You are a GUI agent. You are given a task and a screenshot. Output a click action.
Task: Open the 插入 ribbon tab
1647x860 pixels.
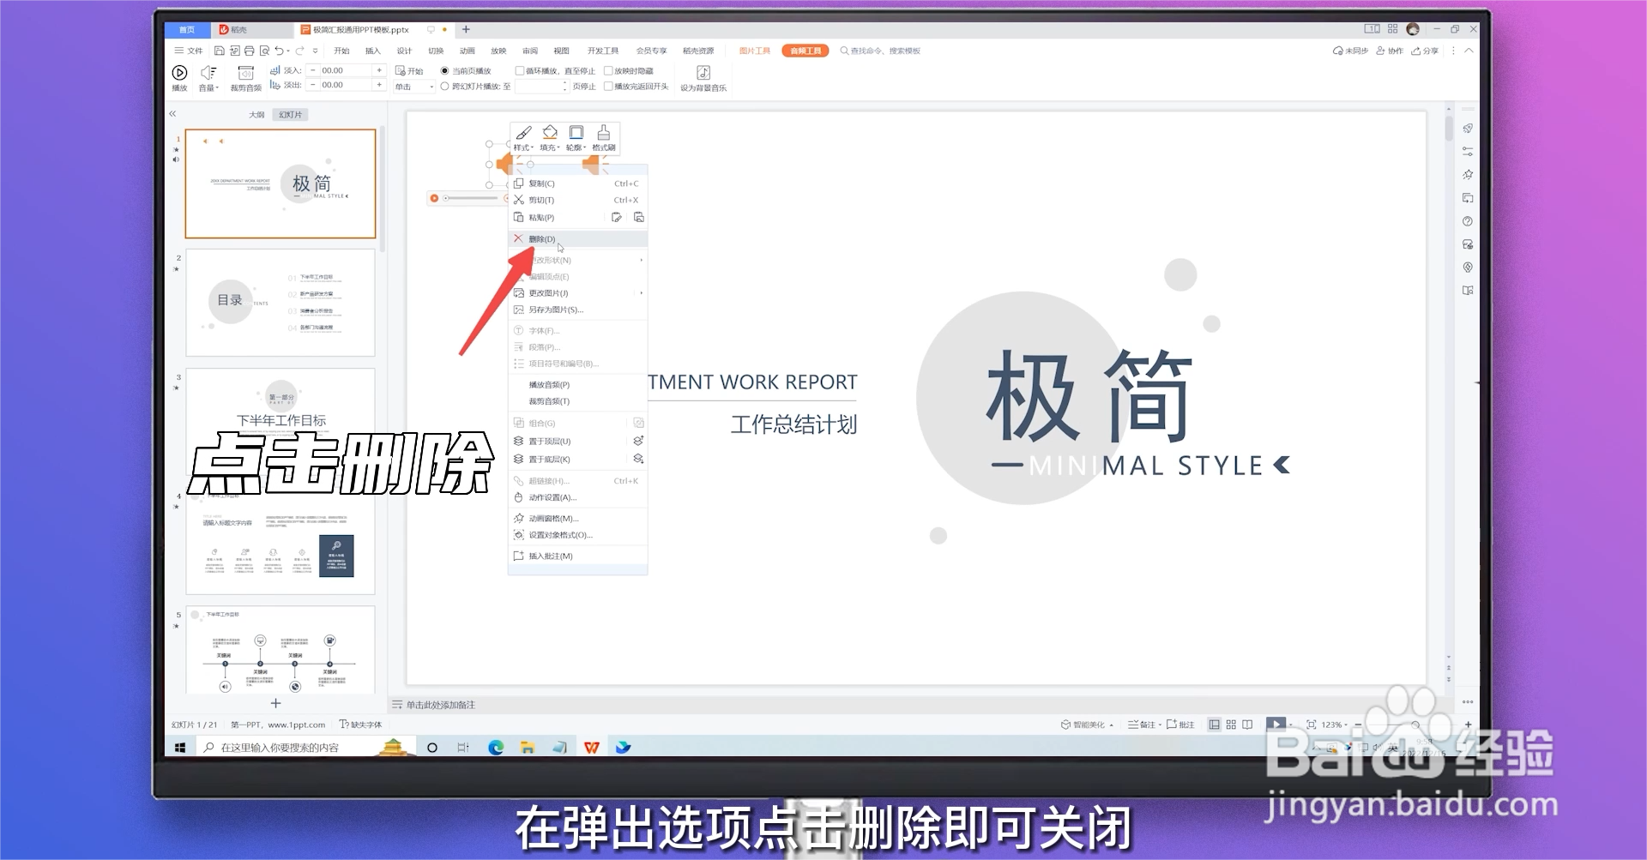click(372, 51)
